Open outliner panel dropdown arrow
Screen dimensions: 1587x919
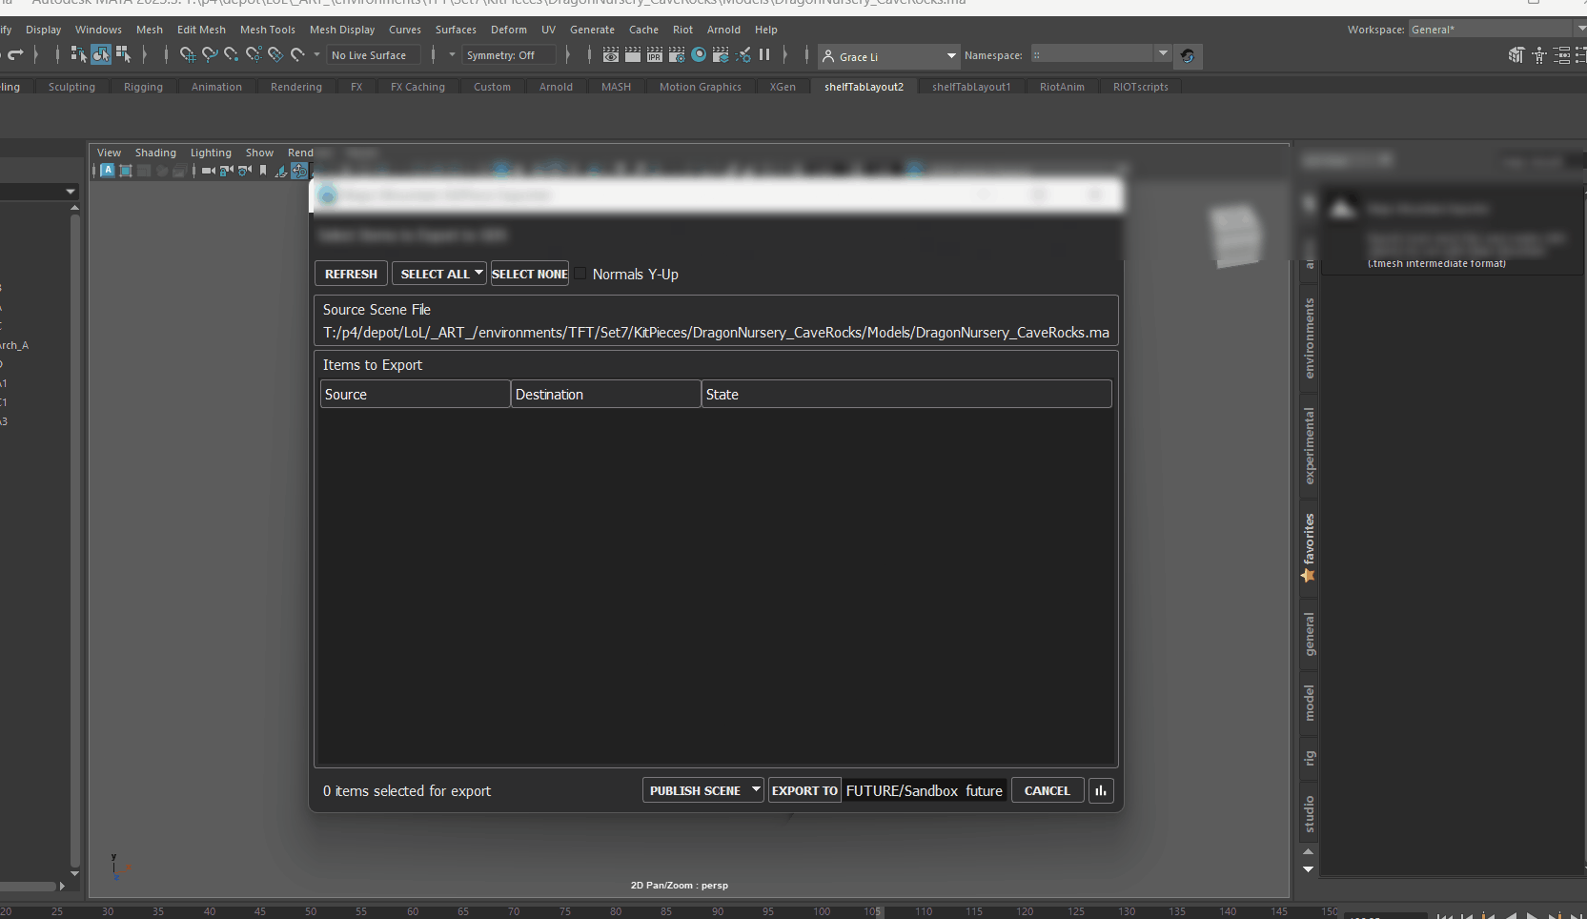71,192
